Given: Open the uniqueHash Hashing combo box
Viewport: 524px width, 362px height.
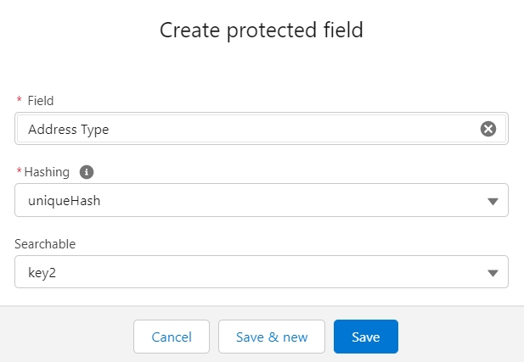Looking at the screenshot, I should point(255,200).
